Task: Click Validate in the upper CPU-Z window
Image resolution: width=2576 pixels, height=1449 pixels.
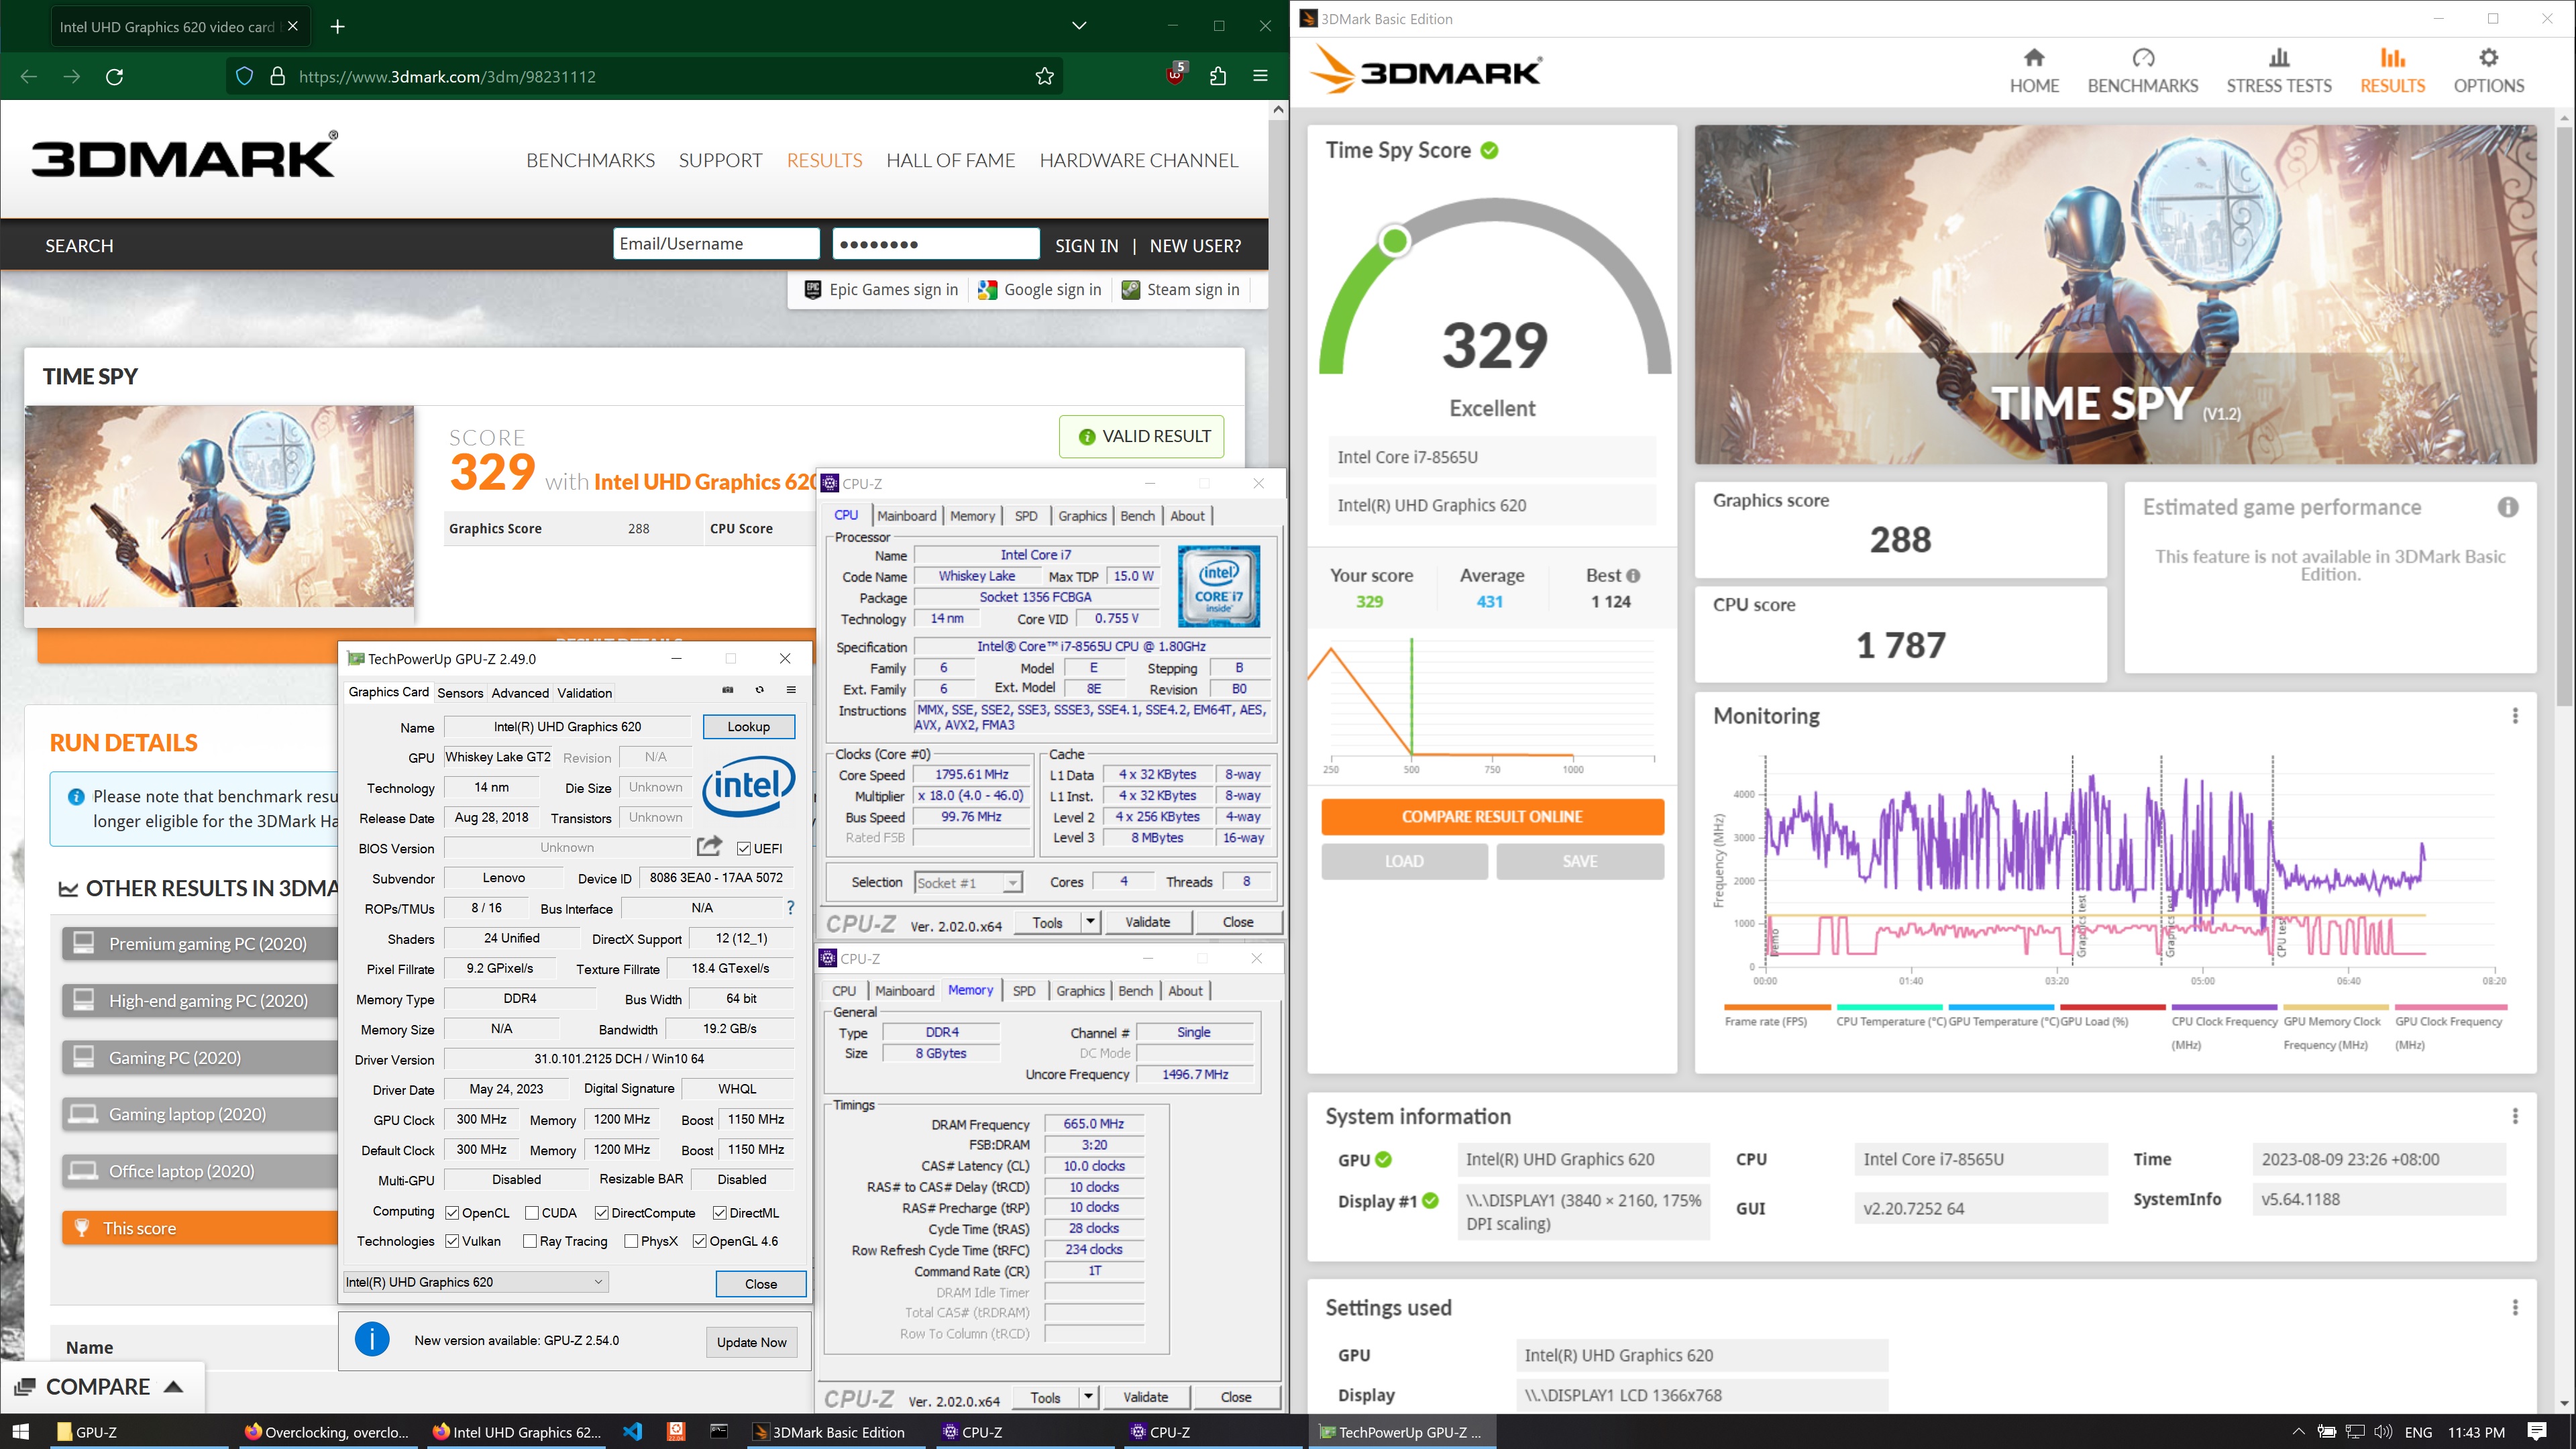Action: 1147,922
